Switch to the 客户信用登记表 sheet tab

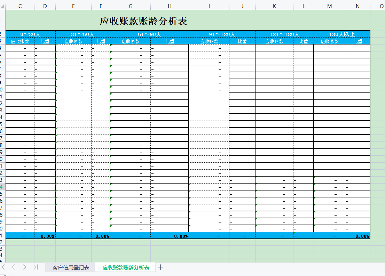pos(71,267)
